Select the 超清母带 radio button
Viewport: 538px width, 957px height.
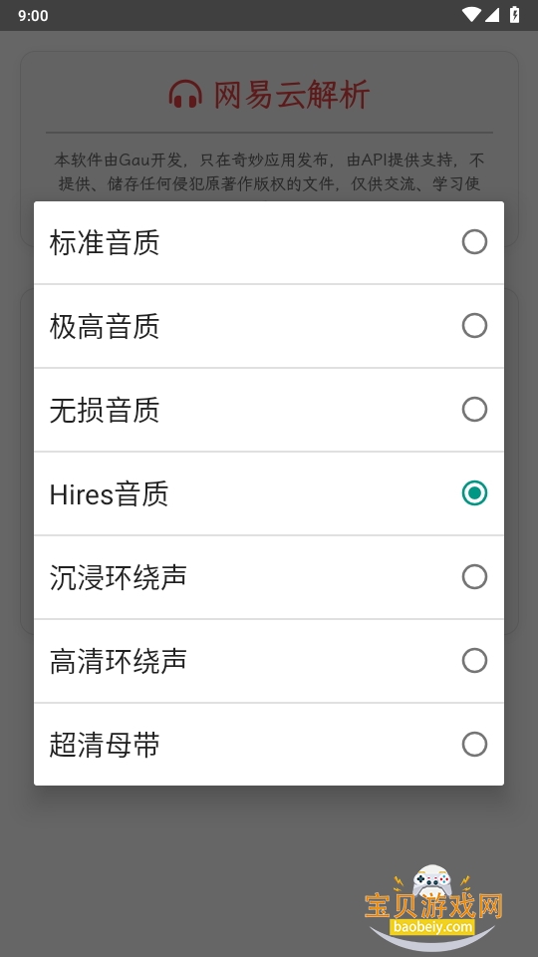pos(474,744)
